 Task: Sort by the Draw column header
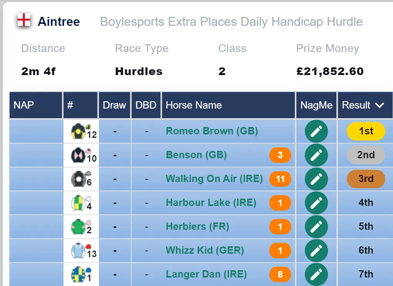click(x=115, y=105)
